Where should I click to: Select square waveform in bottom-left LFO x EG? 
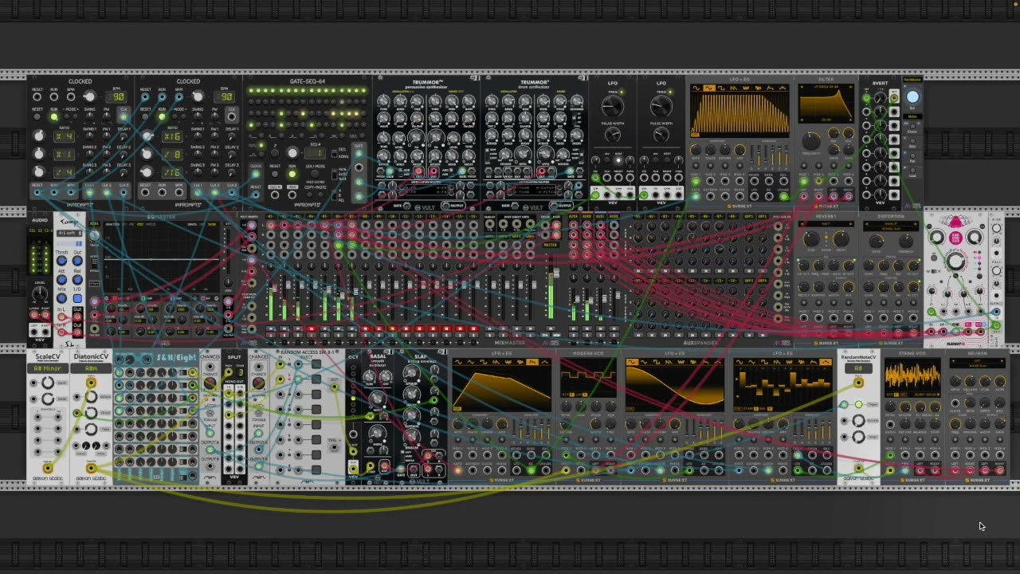pyautogui.click(x=483, y=361)
